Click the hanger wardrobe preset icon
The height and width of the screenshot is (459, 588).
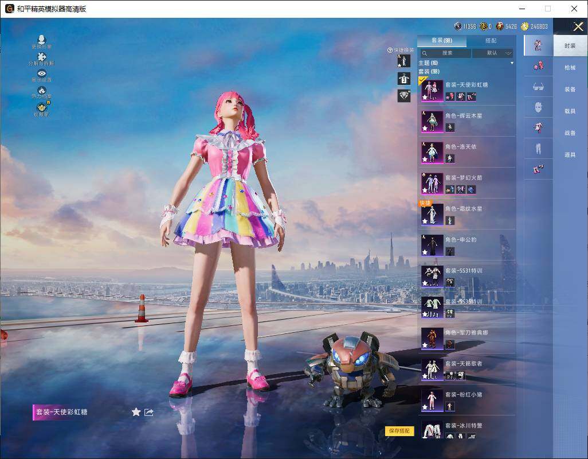[404, 79]
